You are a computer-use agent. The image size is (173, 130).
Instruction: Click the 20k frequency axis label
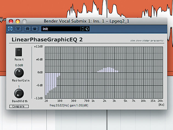pos(160,101)
